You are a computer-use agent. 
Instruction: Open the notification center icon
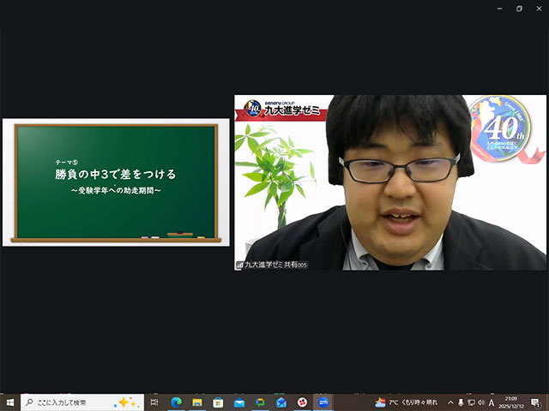pos(536,402)
